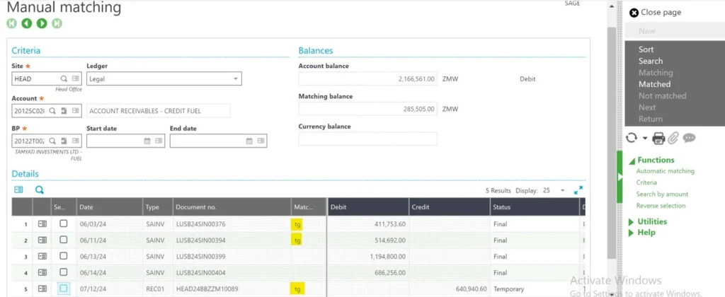Screen dimensions: 725x297
Task: Open the Ledger dropdown showing Legal
Action: pyautogui.click(x=236, y=78)
